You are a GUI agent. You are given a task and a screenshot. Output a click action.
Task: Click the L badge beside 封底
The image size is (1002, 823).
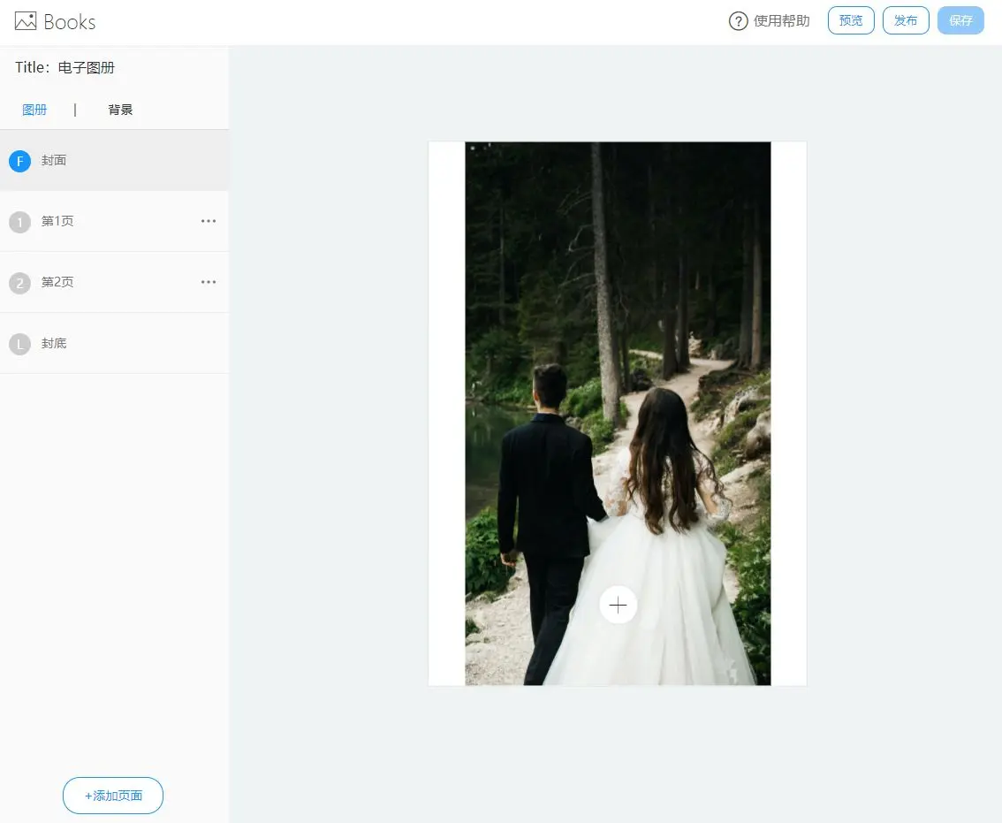(19, 343)
